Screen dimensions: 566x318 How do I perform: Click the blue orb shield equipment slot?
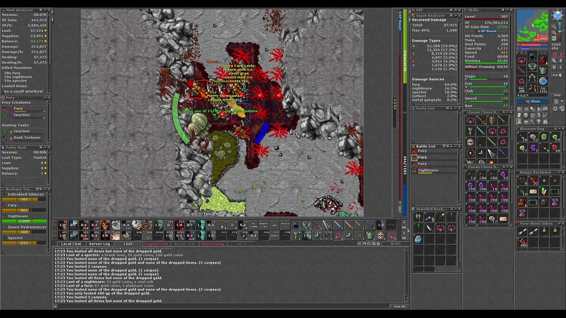coord(543,81)
